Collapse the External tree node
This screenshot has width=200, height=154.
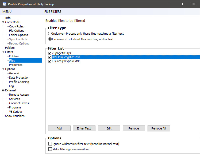(3, 90)
